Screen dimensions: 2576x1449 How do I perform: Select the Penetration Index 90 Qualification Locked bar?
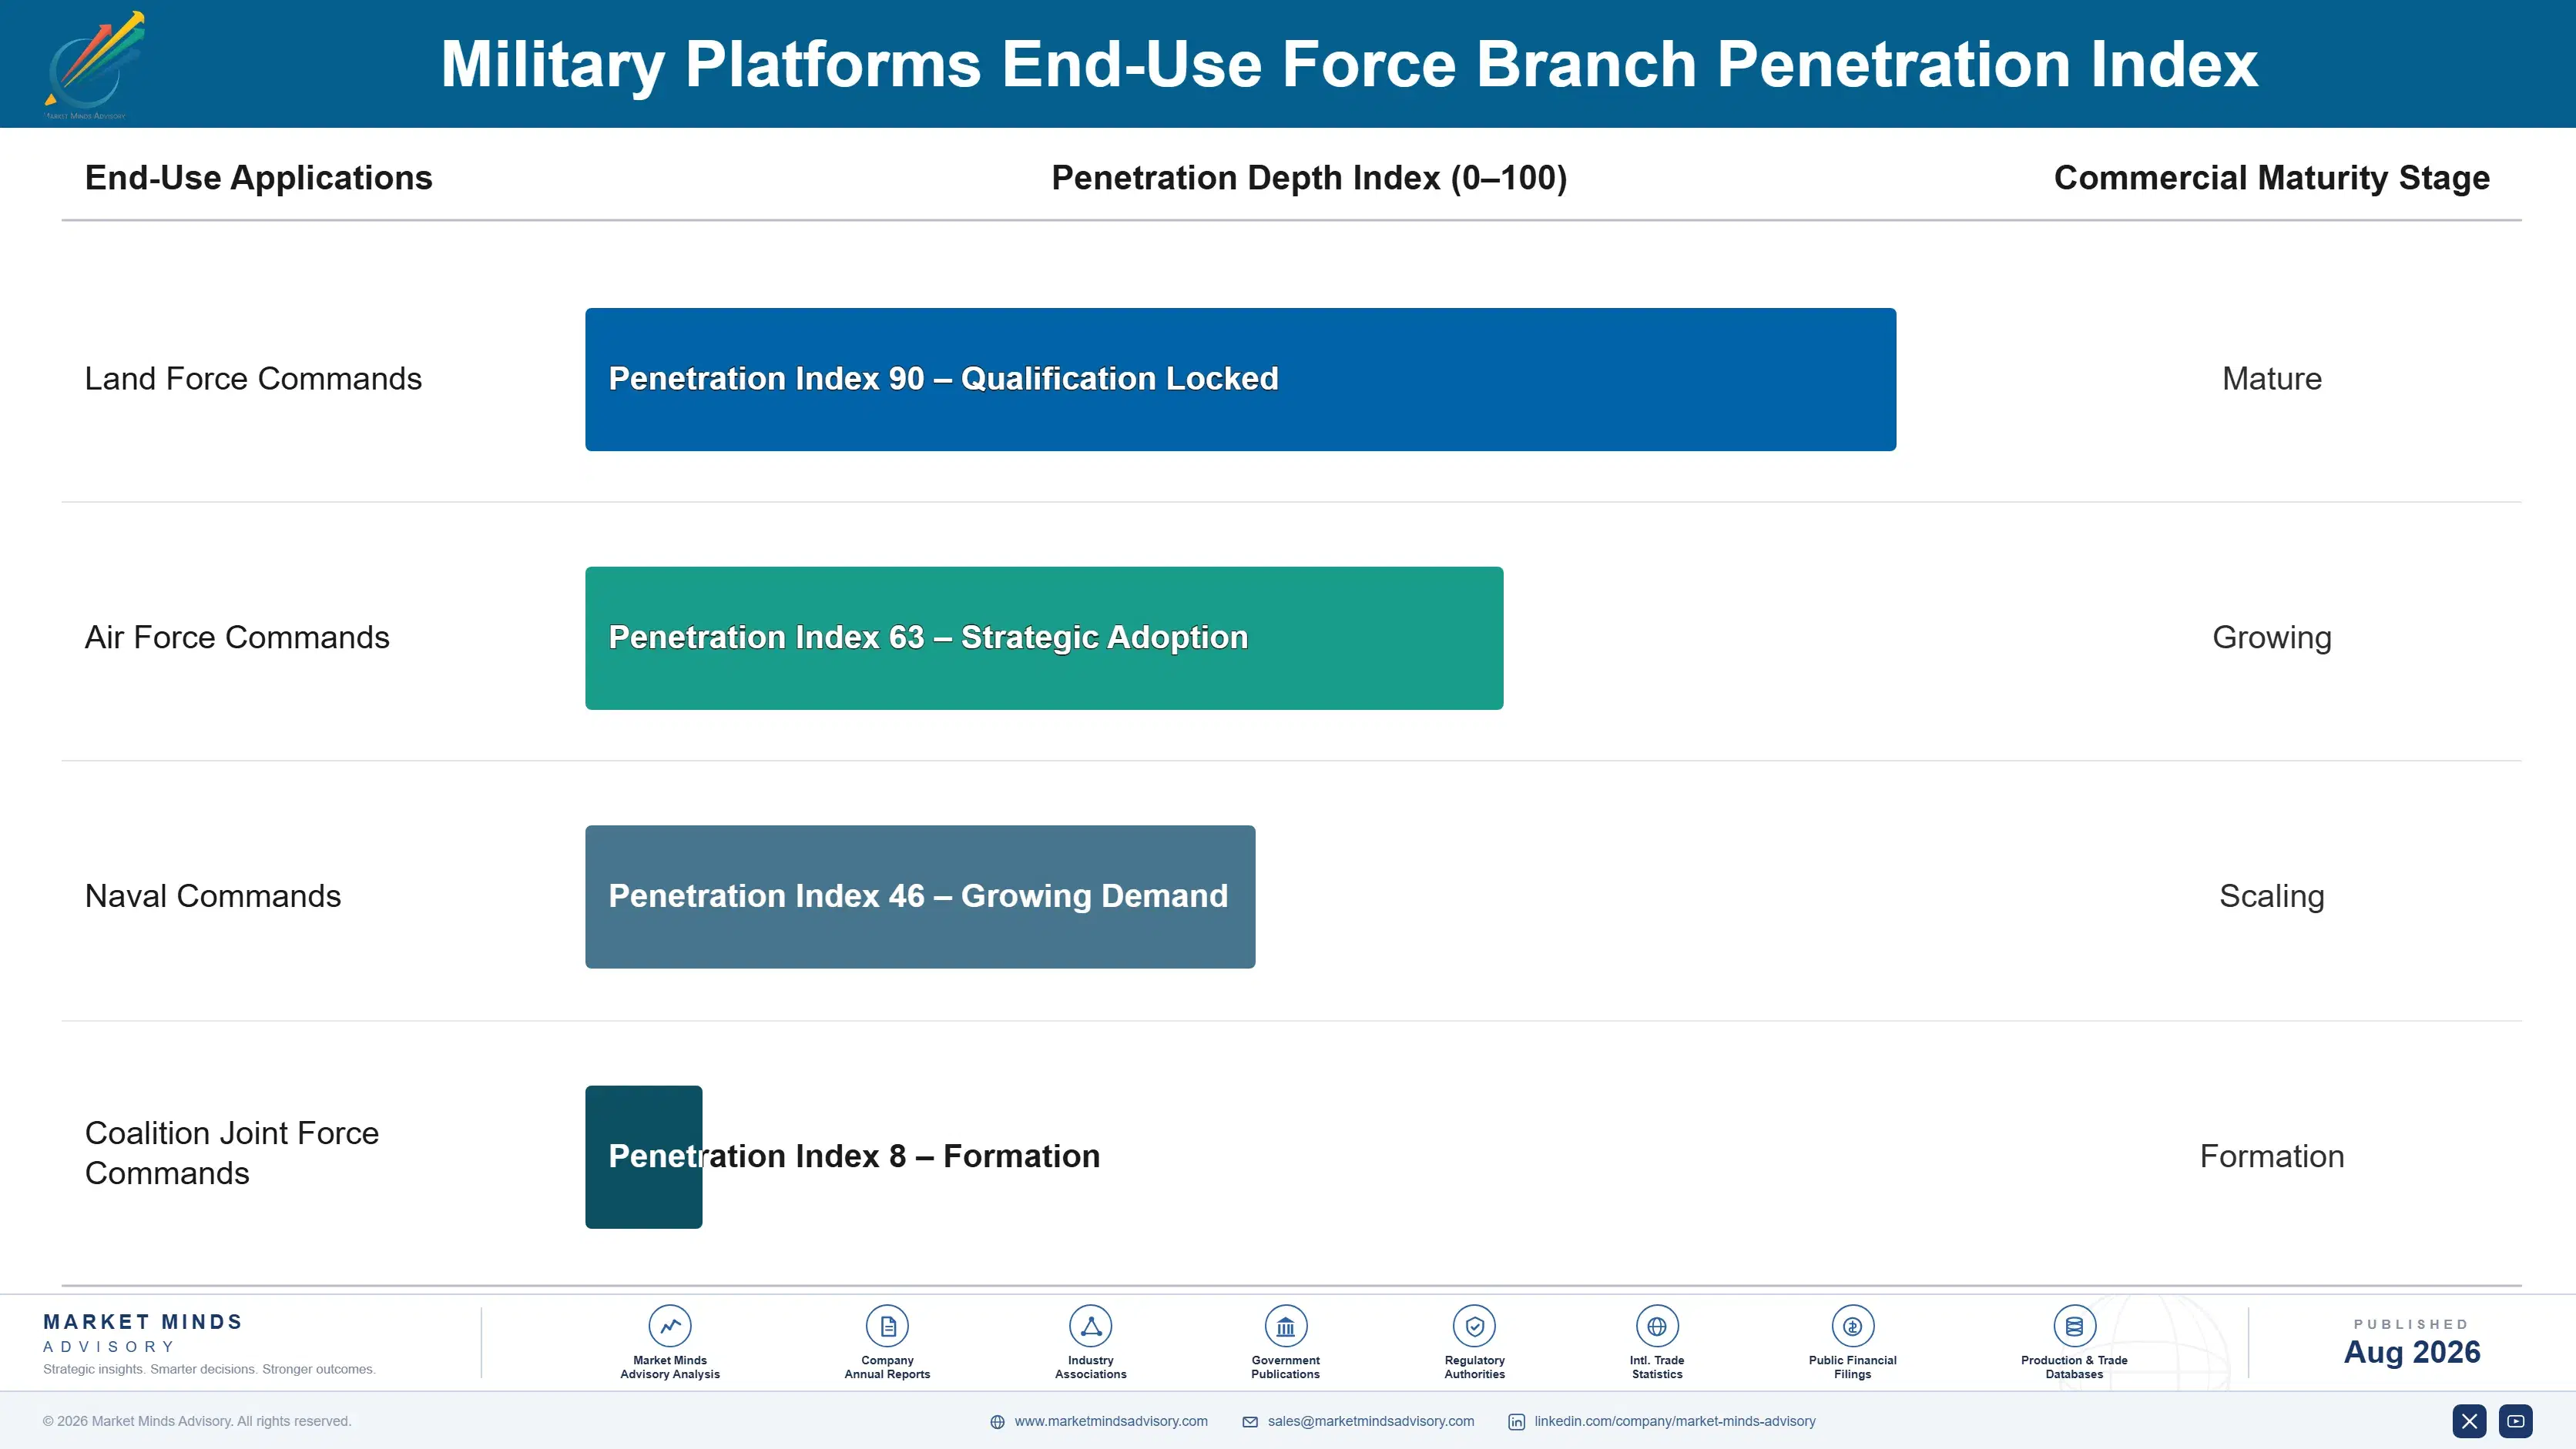click(x=1240, y=380)
